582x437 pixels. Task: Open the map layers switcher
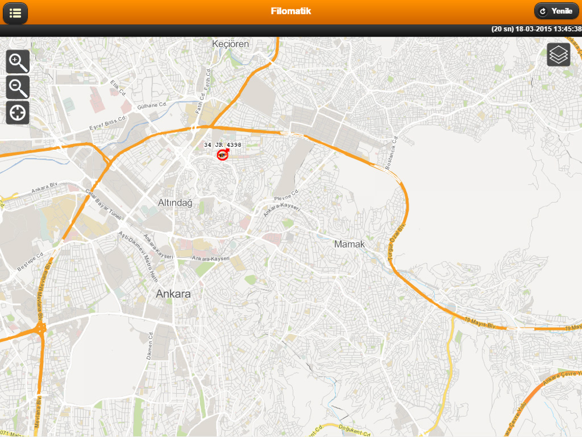click(x=559, y=55)
